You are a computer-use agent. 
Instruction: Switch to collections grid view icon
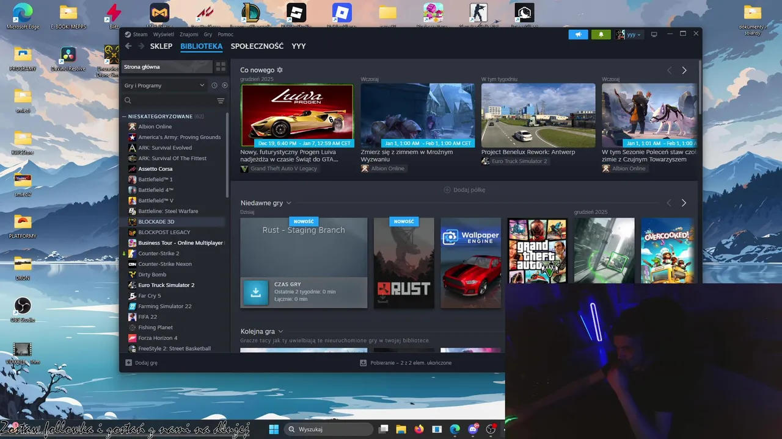tap(221, 67)
